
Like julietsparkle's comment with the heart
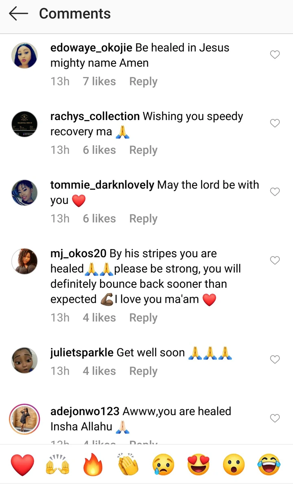tap(275, 359)
